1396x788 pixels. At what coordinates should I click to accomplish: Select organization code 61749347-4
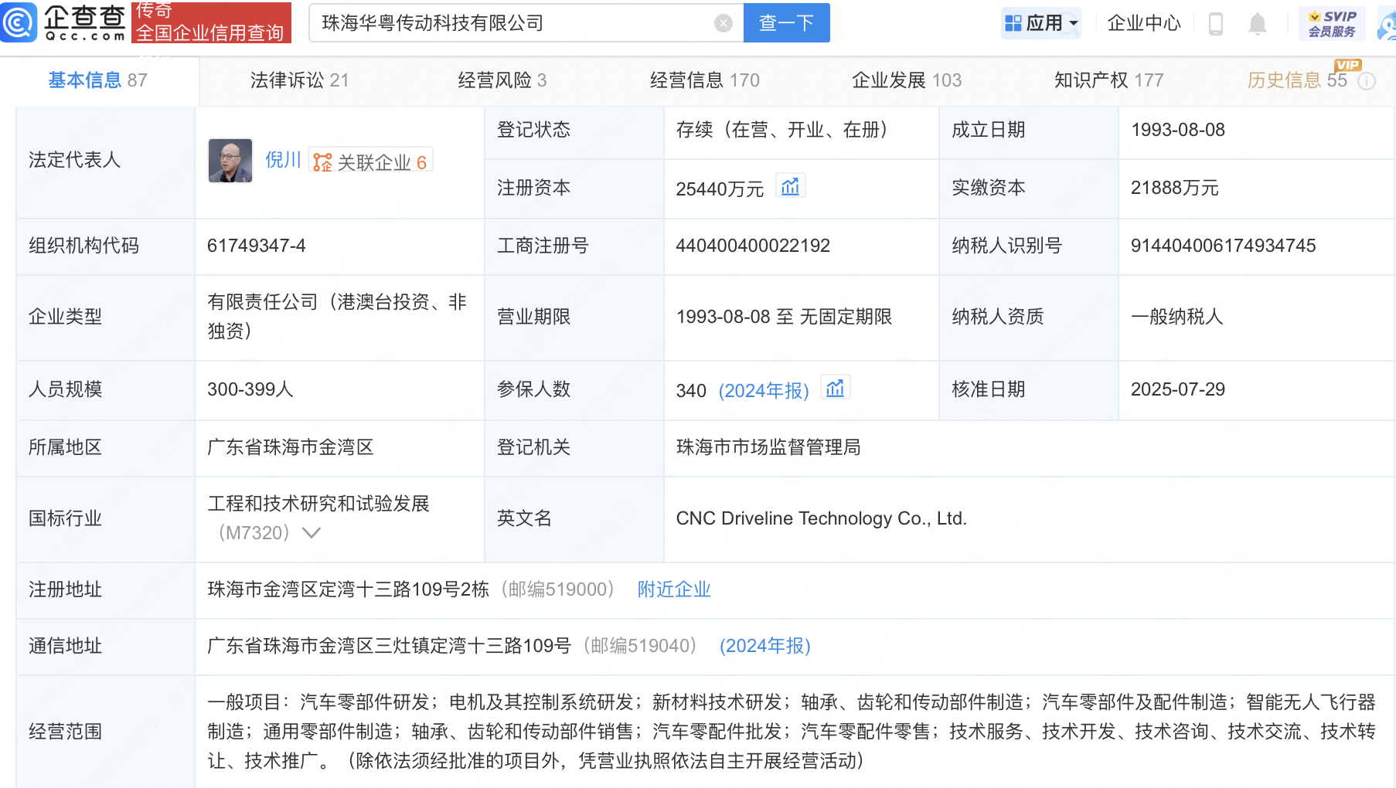(x=257, y=246)
